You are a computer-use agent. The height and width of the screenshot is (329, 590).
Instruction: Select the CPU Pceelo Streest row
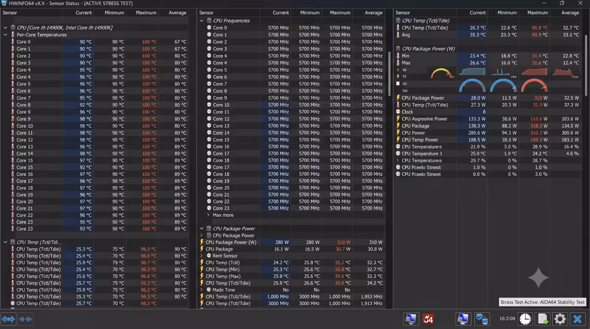tap(487, 167)
